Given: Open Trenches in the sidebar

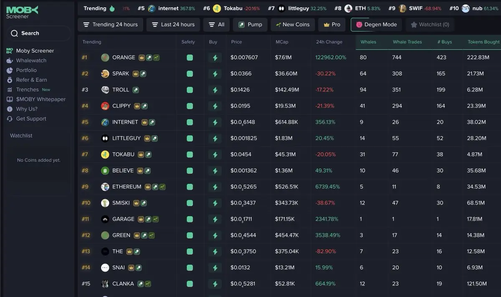Looking at the screenshot, I should click(x=28, y=90).
